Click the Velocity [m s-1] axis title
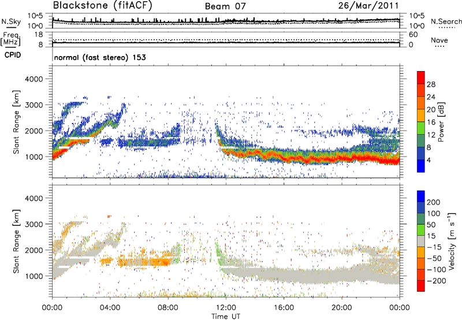 click(x=452, y=241)
